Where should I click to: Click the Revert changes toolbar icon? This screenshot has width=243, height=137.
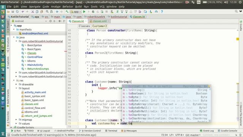click(x=140, y=12)
